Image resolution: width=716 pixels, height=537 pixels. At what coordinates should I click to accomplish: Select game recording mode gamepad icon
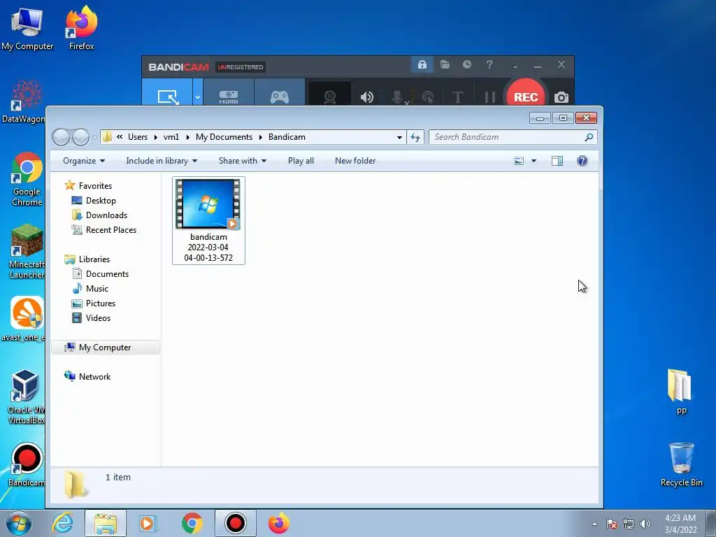coord(280,96)
